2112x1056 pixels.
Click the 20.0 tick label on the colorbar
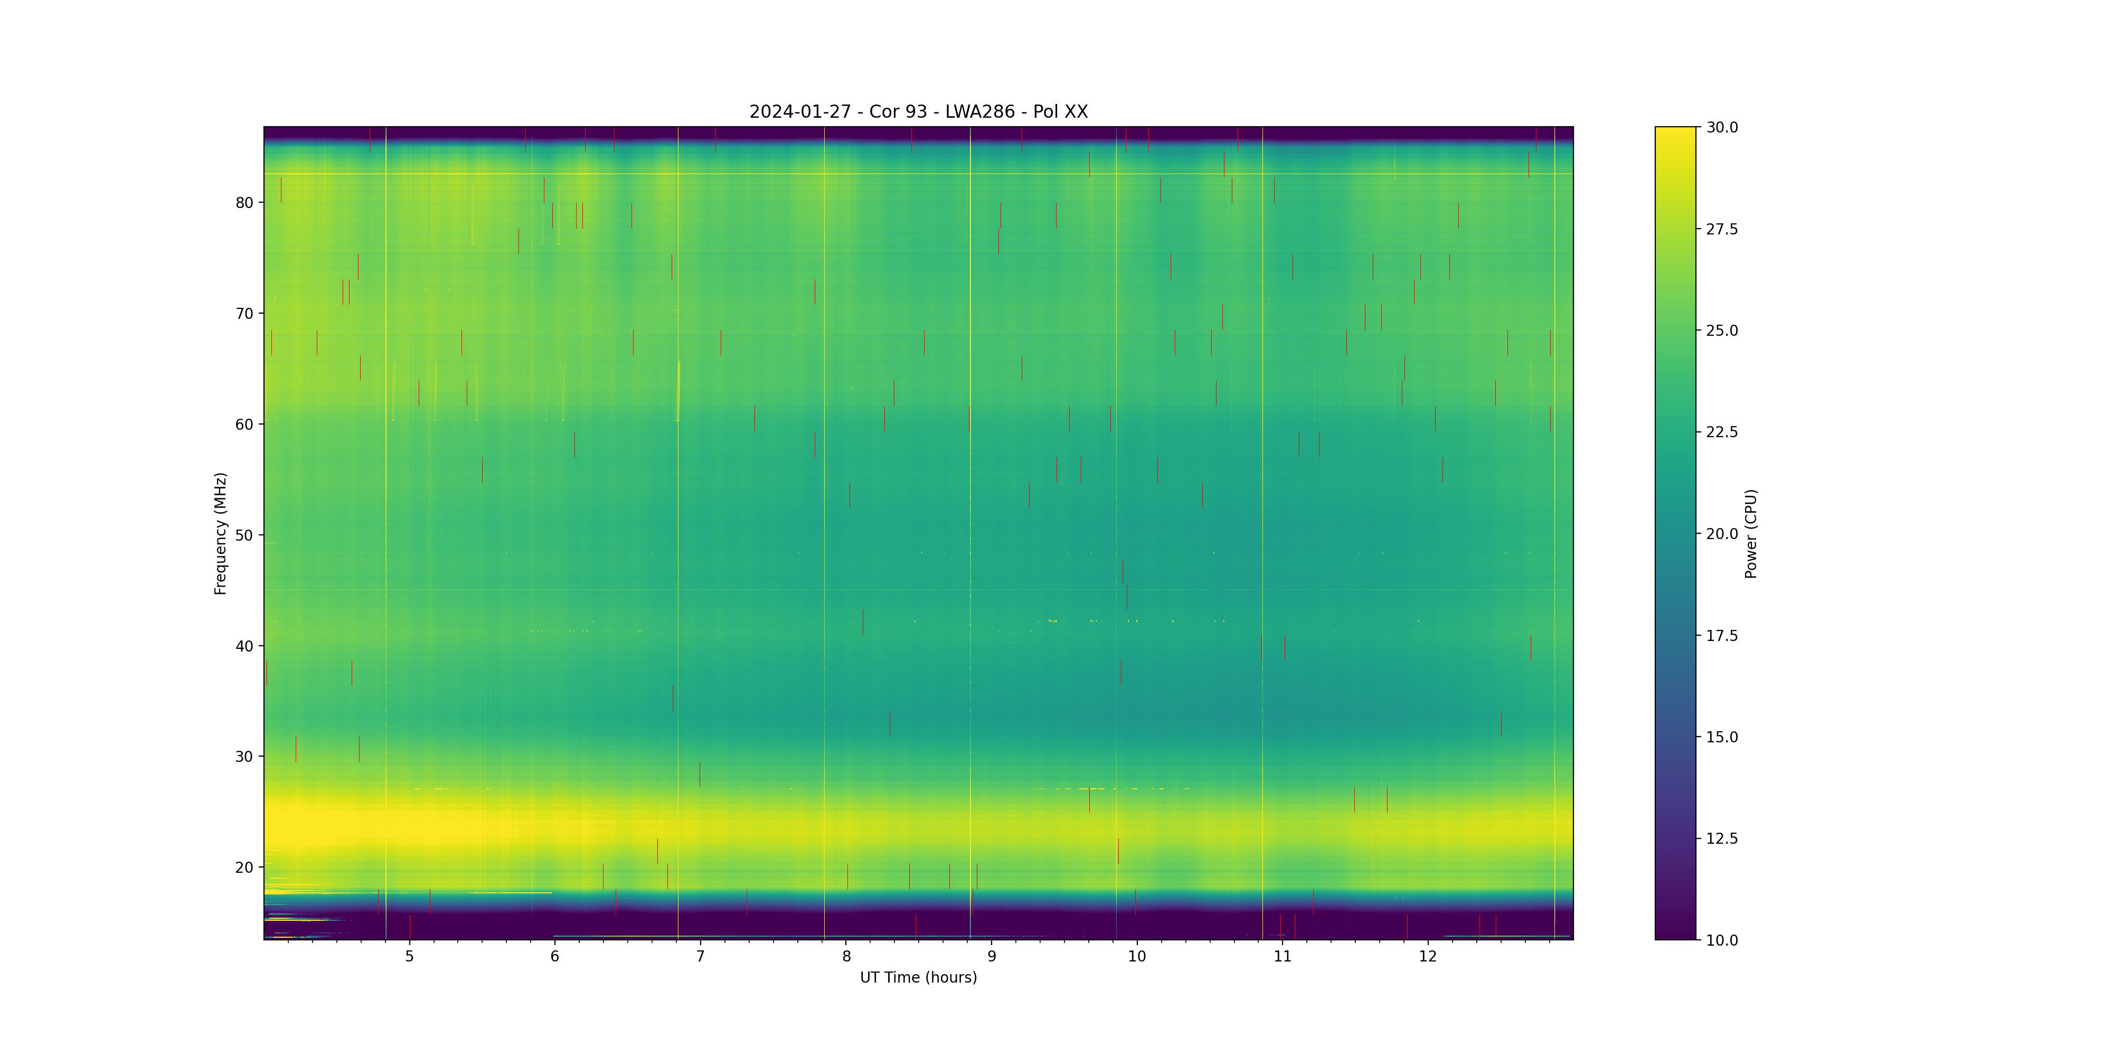point(1722,534)
